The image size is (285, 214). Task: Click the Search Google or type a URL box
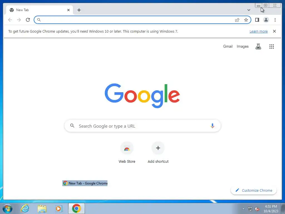[x=142, y=126]
